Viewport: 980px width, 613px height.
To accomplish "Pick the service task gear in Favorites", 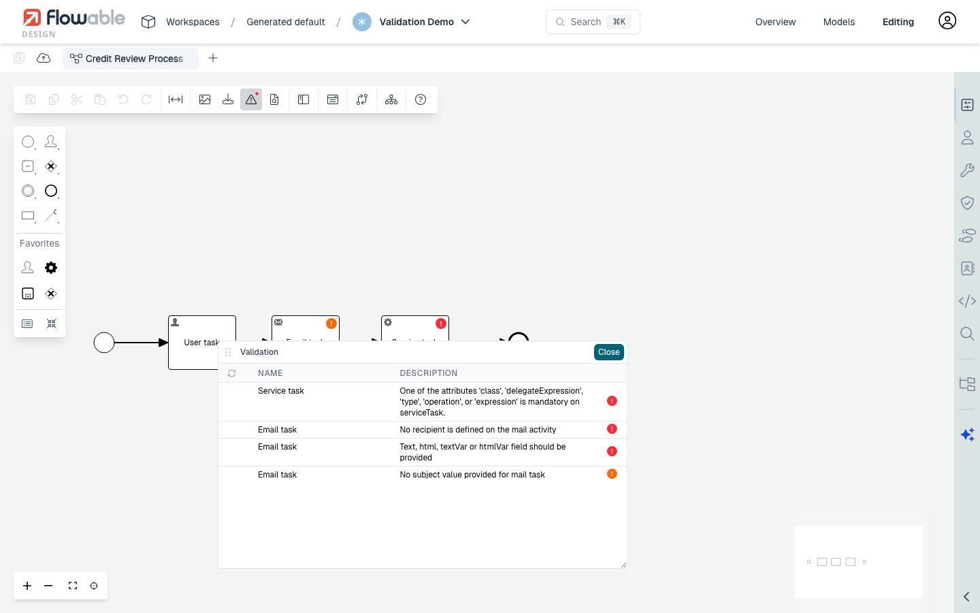I will tap(51, 268).
